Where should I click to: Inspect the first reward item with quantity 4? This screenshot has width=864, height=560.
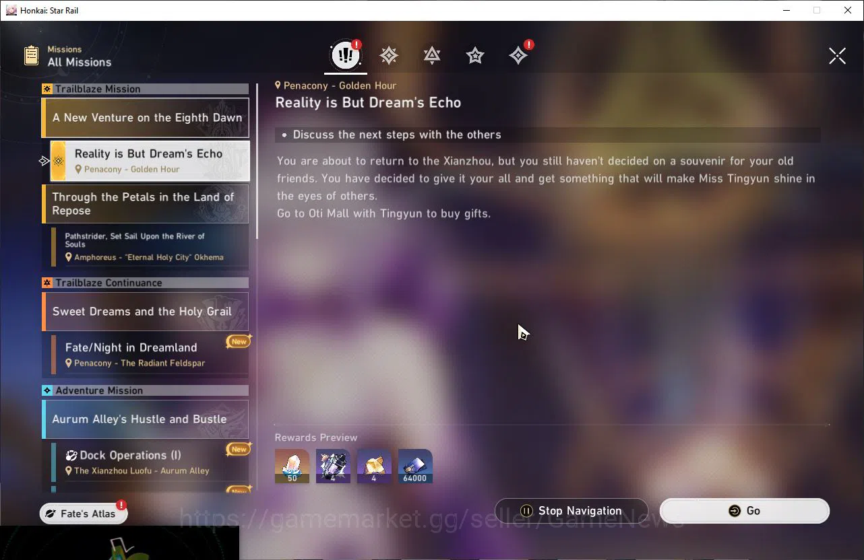pos(333,466)
